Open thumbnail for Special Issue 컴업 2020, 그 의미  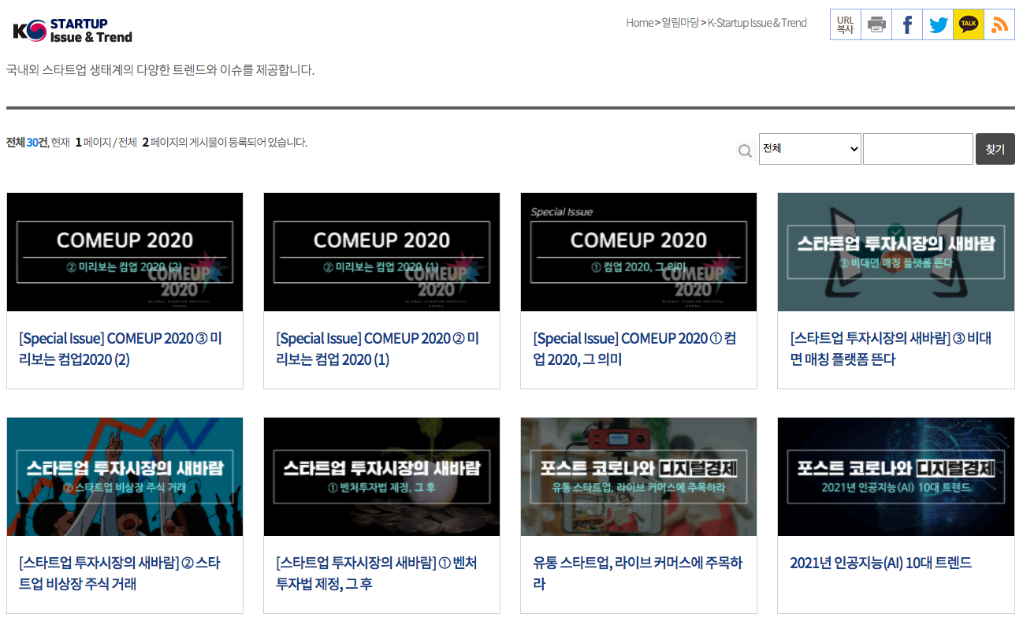(638, 252)
